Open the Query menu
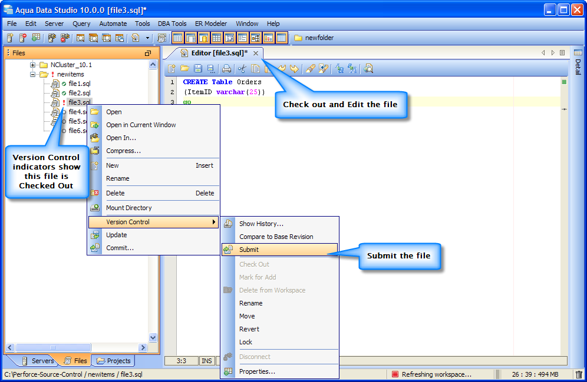 click(81, 24)
